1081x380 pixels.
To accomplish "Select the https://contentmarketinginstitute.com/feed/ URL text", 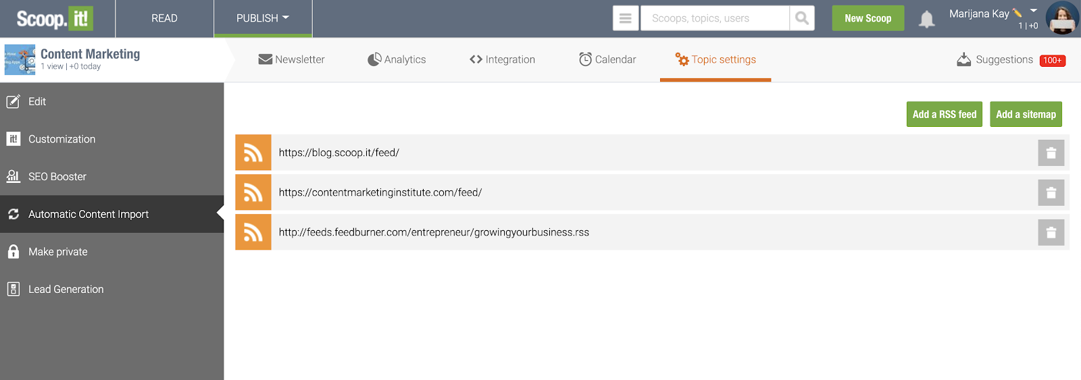I will coord(380,192).
